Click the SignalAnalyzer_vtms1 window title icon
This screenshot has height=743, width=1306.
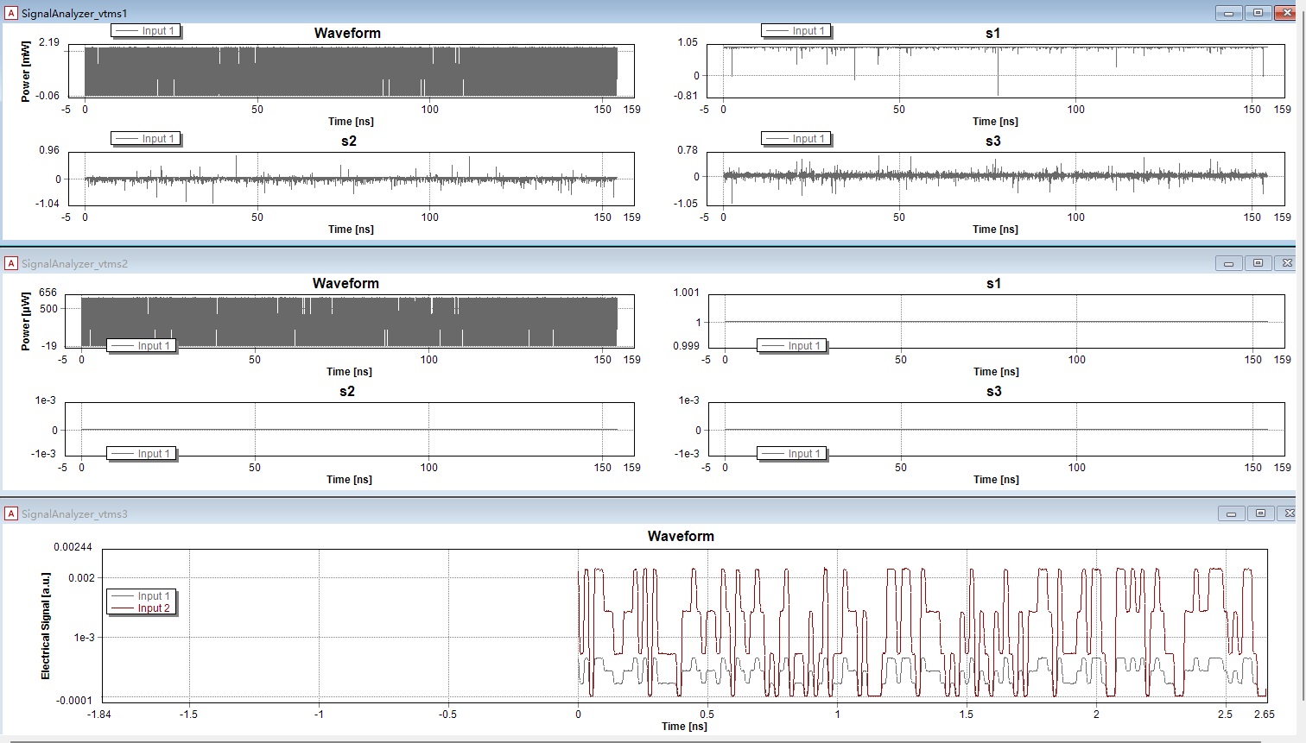click(11, 13)
